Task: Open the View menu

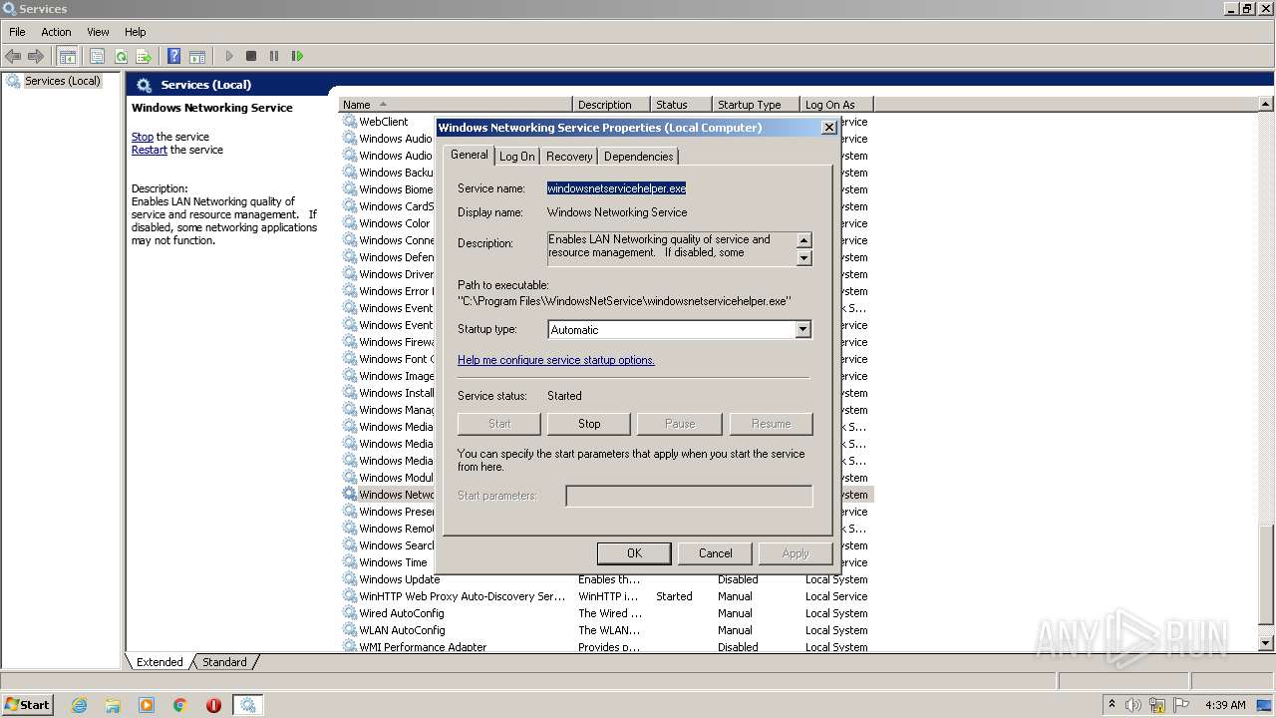Action: pos(98,32)
